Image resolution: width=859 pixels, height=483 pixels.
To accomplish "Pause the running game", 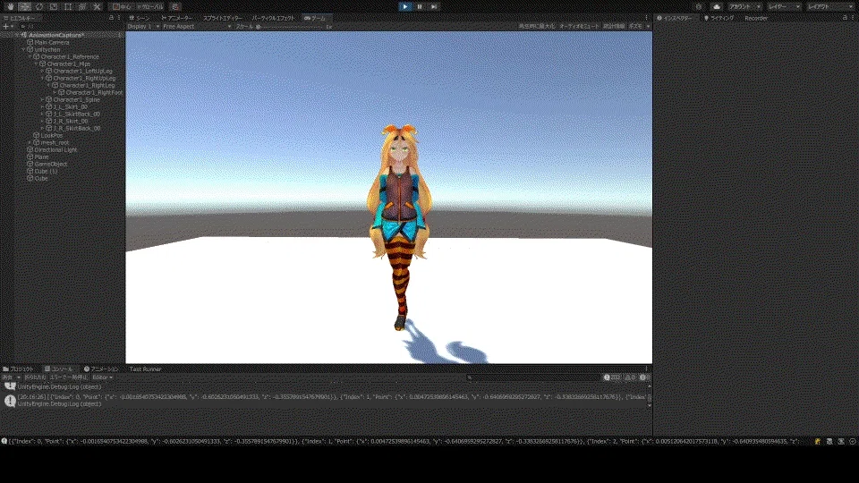I will tap(420, 6).
